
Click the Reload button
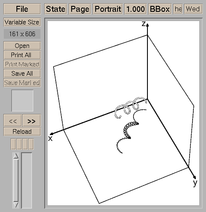(22, 132)
